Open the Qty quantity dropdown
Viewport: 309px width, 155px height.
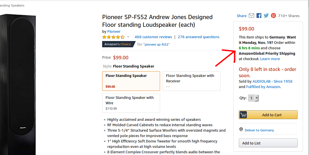tap(253, 98)
